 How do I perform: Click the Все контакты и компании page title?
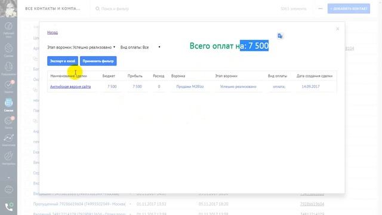[53, 8]
